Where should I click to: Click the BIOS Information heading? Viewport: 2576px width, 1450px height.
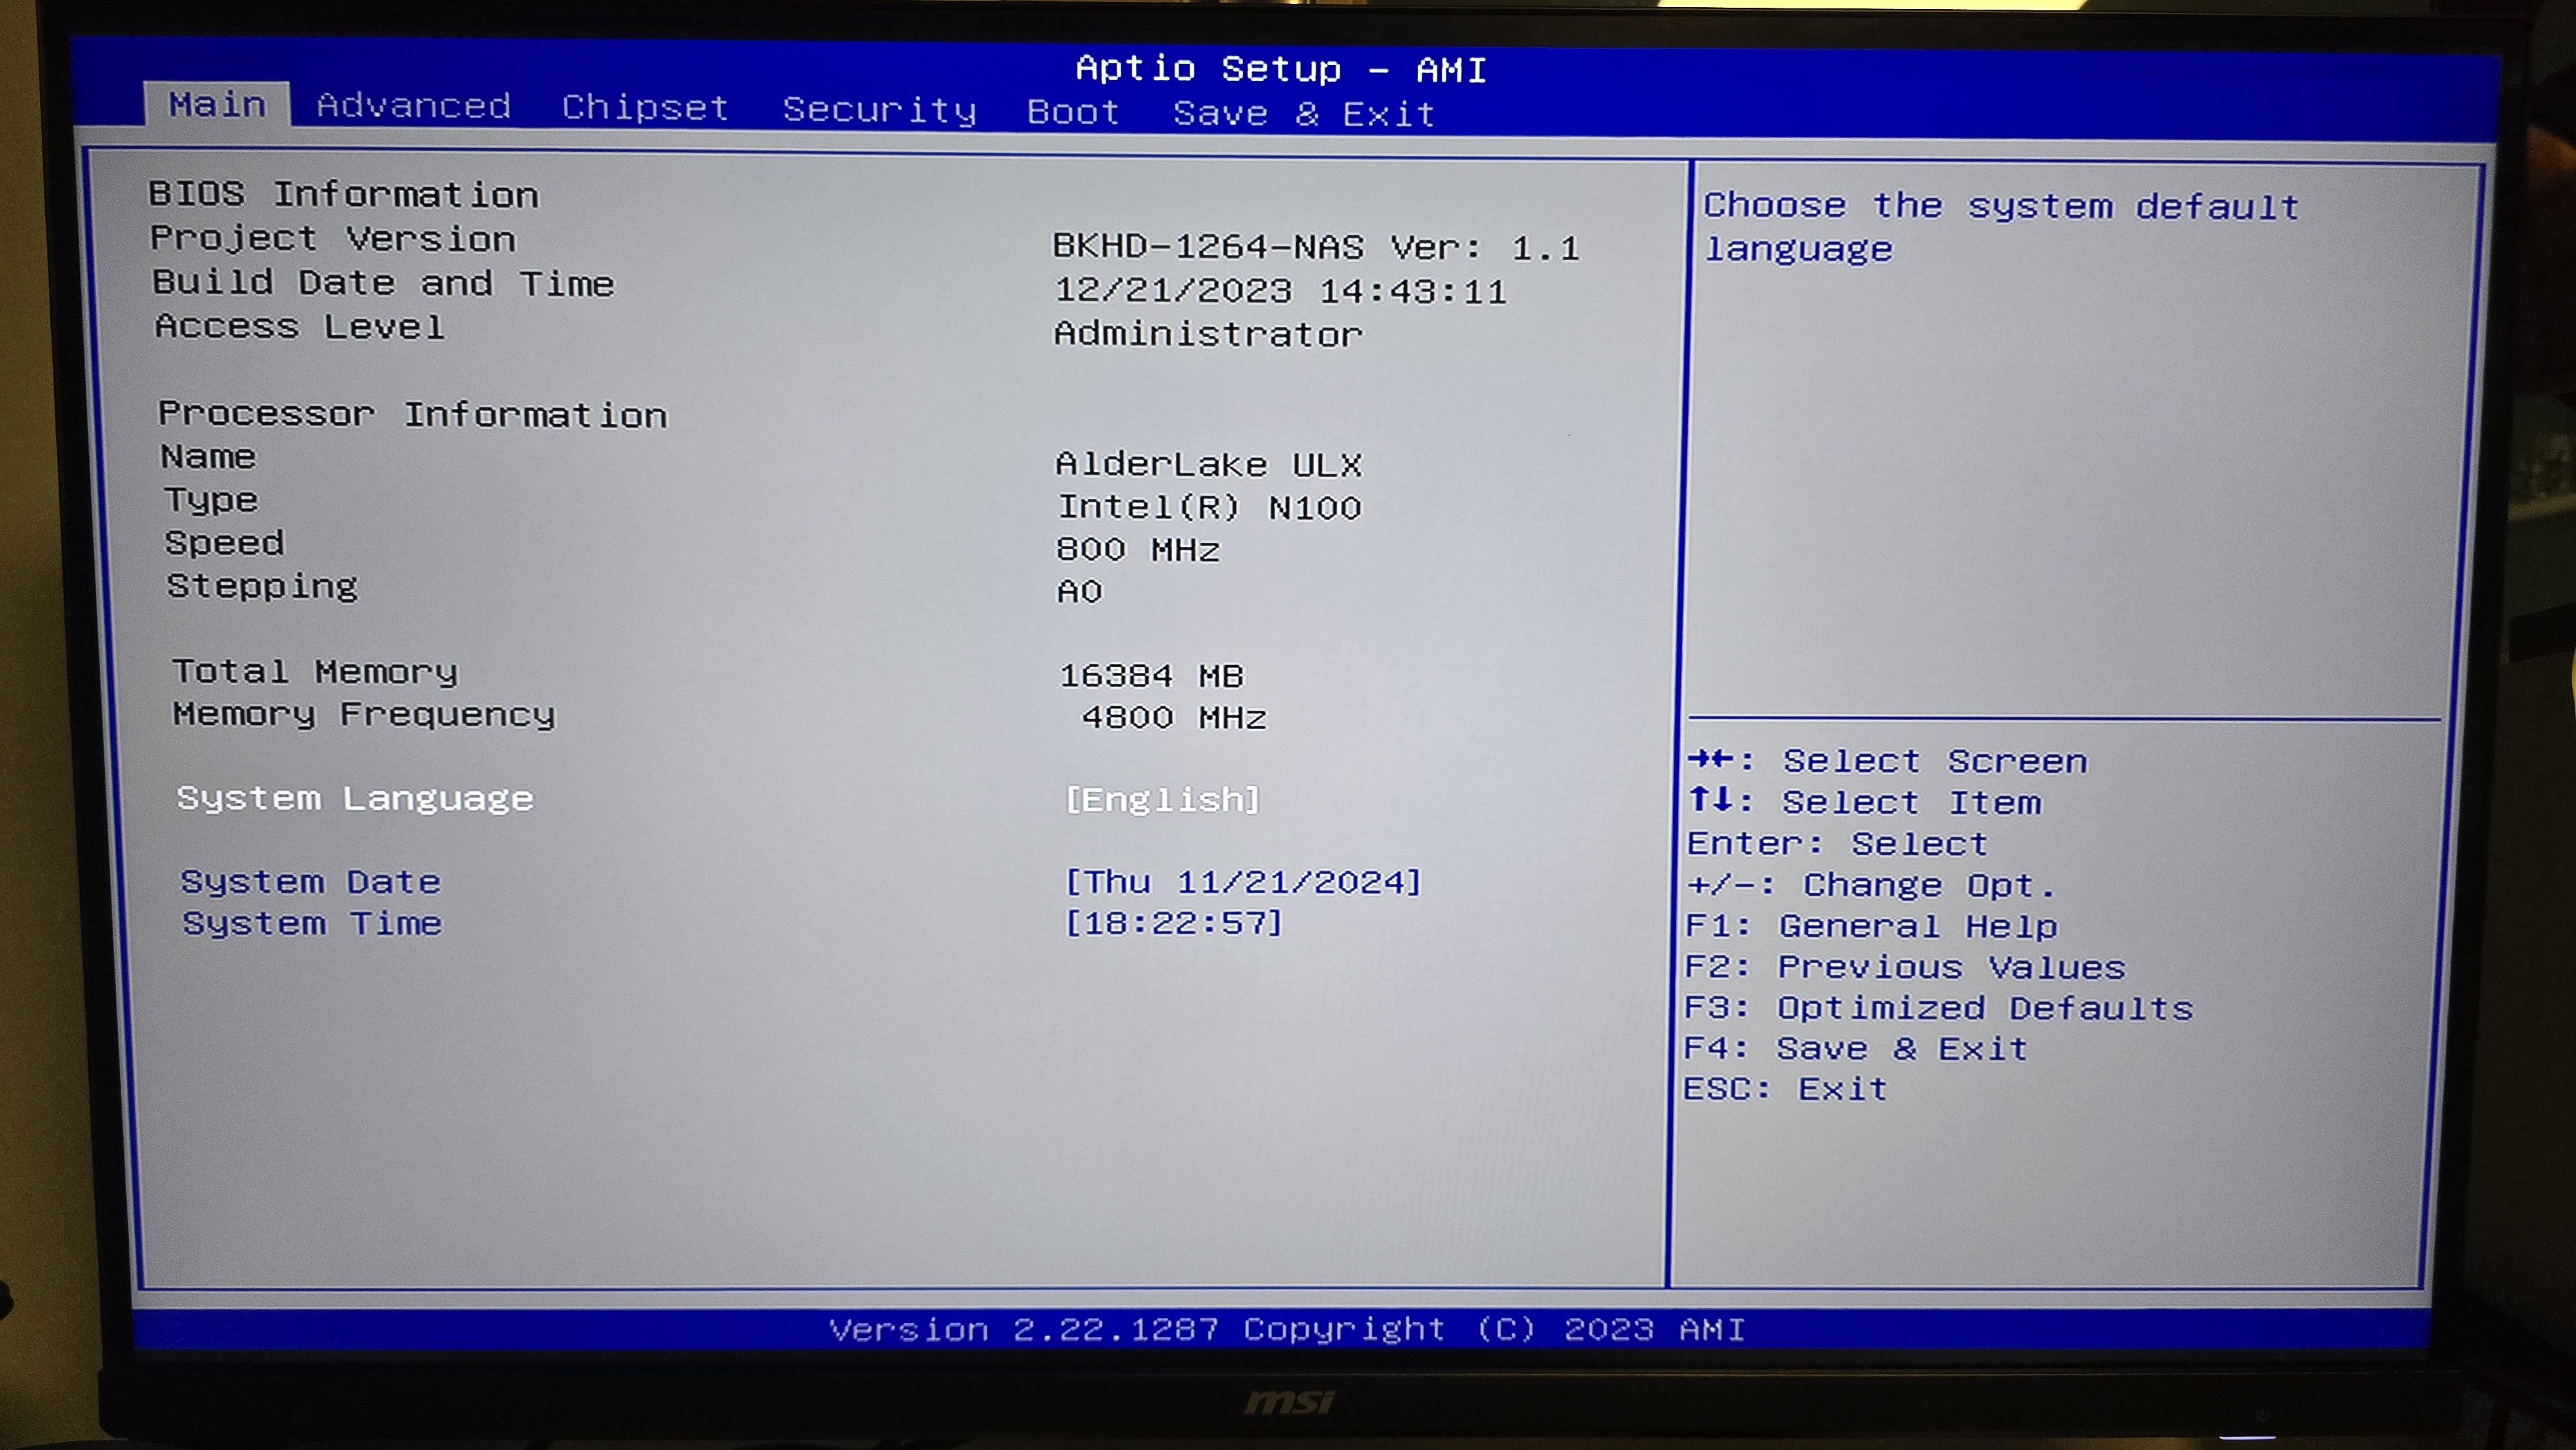click(x=344, y=194)
